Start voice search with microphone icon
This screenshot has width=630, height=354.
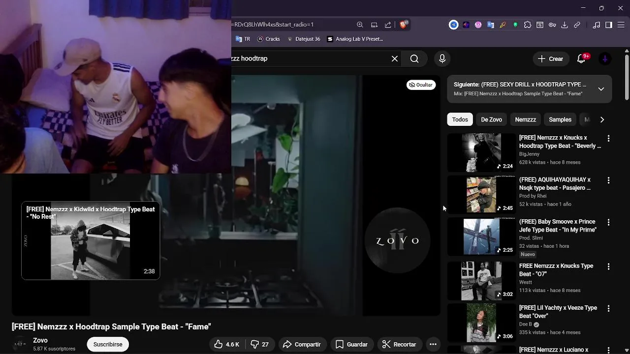(x=442, y=59)
